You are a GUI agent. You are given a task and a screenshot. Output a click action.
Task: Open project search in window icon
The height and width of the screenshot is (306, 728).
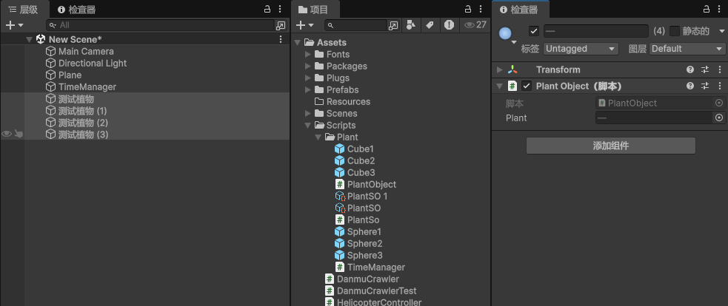393,25
